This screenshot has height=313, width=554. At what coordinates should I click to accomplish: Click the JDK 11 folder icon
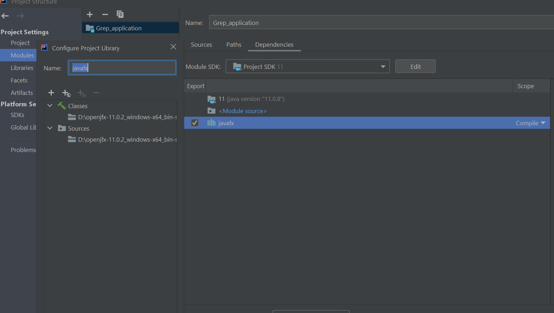(212, 99)
